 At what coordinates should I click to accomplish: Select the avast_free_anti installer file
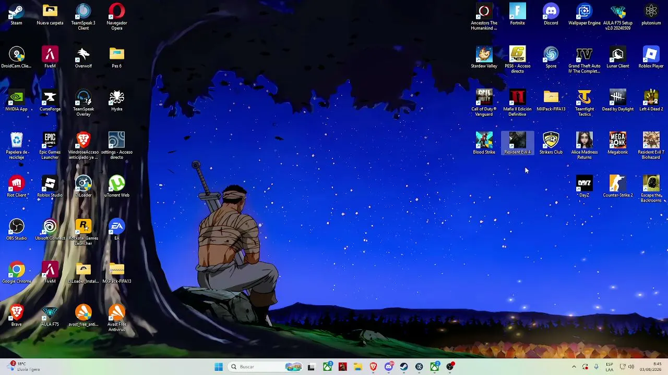pos(83,316)
